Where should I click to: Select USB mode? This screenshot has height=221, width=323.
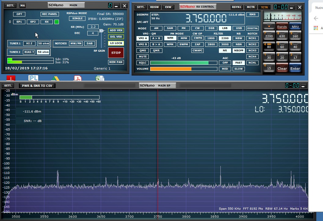(239, 28)
